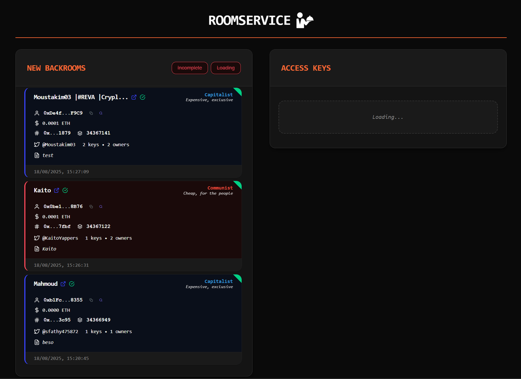Copy address 0x0be1...8B76
The image size is (521, 379).
click(x=91, y=207)
